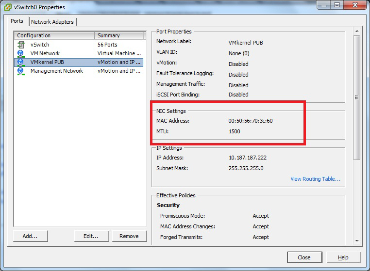Open the View Routing Table link
The width and height of the screenshot is (370, 271).
(315, 179)
